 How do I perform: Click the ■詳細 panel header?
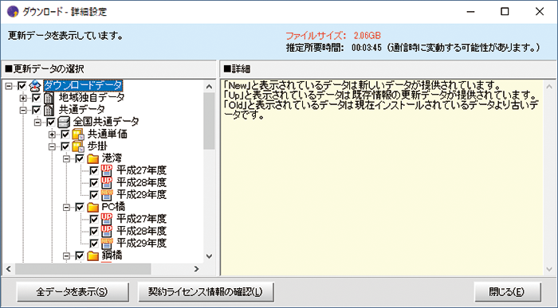tap(237, 69)
